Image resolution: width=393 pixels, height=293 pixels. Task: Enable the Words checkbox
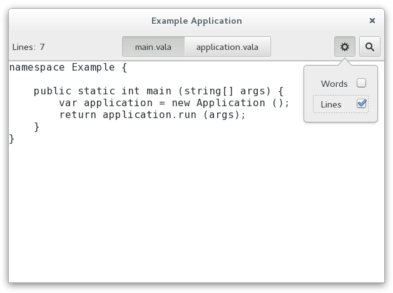coord(361,83)
